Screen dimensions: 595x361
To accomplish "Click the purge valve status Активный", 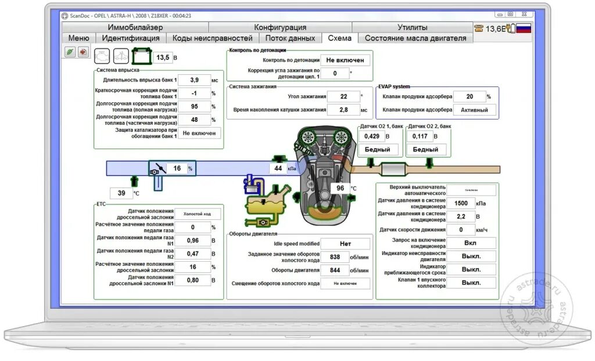I will tap(474, 110).
